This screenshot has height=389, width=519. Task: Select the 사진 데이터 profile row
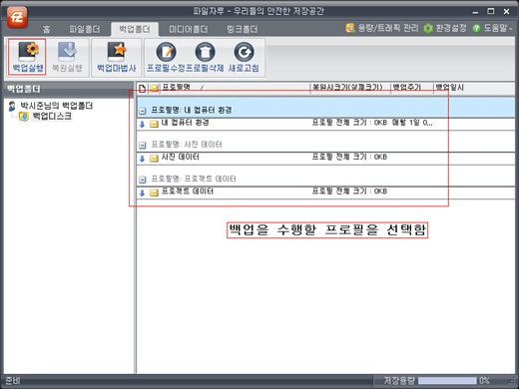[x=326, y=158]
